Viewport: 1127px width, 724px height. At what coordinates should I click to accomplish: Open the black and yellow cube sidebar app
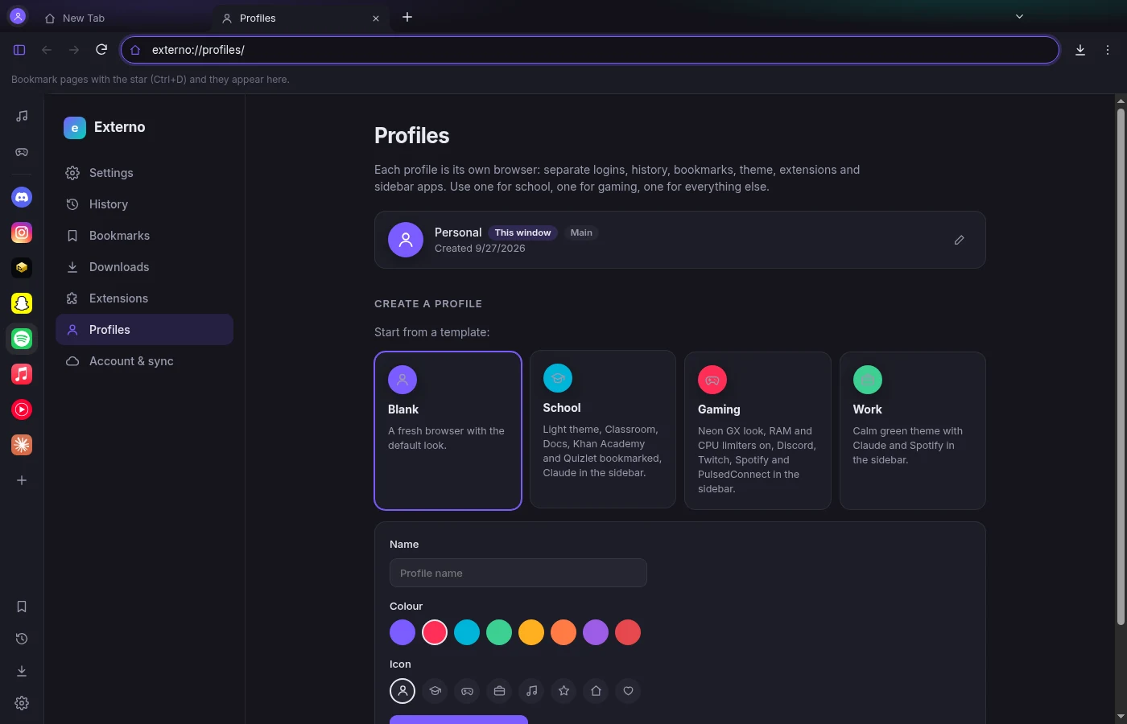coord(22,268)
